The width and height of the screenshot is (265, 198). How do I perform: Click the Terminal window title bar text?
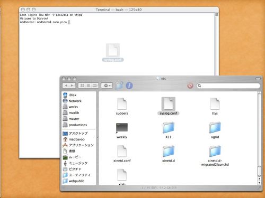[x=119, y=10]
